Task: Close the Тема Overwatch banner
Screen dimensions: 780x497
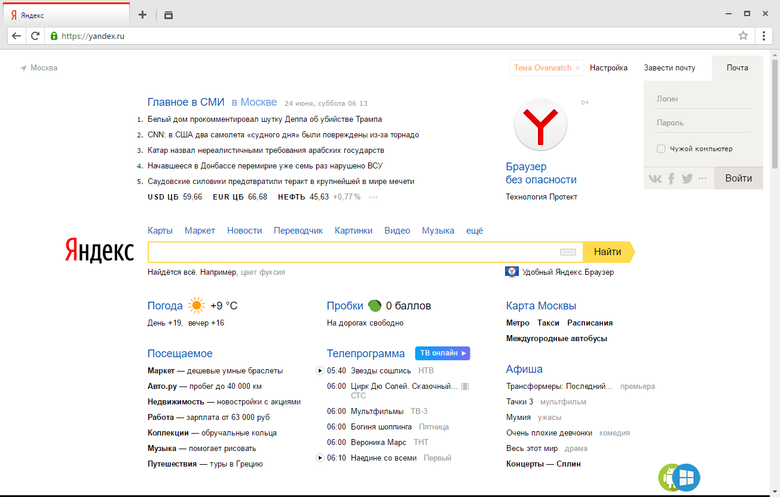Action: point(578,68)
